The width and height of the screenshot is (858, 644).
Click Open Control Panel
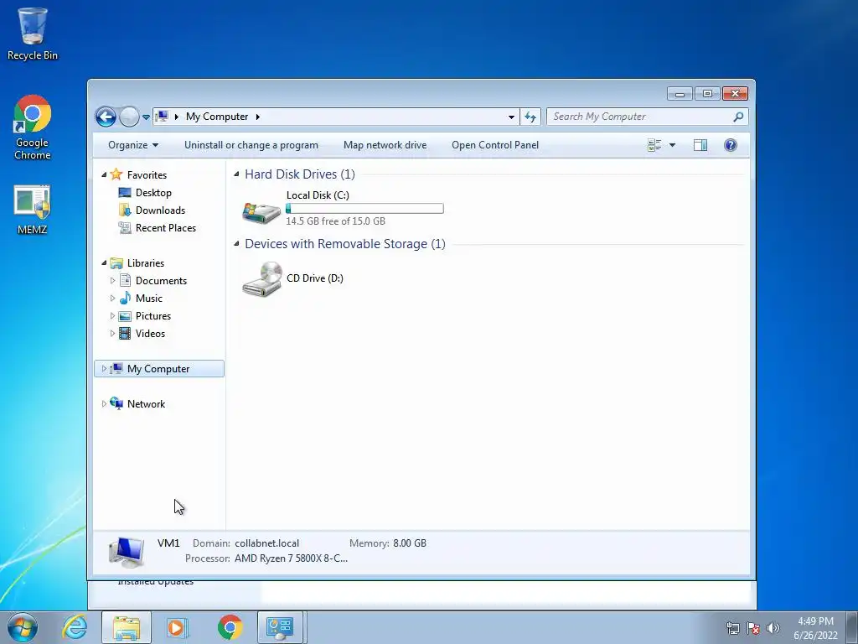495,145
